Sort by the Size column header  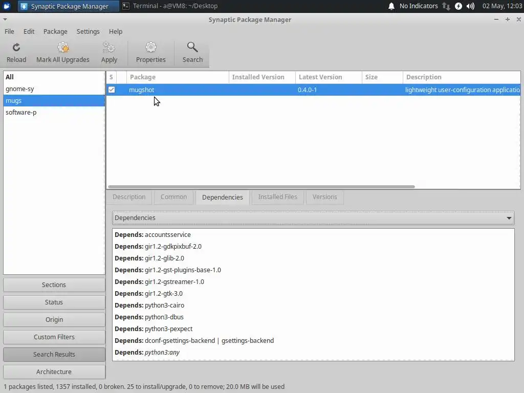pos(382,77)
